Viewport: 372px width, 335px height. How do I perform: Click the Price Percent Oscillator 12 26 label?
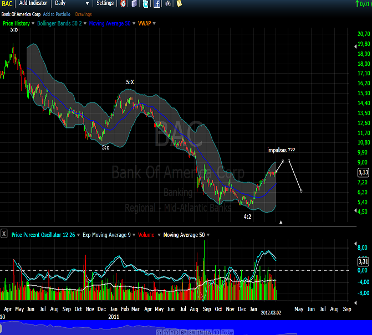43,235
